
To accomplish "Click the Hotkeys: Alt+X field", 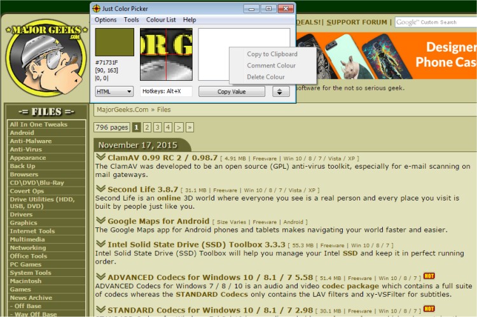I will click(x=166, y=92).
